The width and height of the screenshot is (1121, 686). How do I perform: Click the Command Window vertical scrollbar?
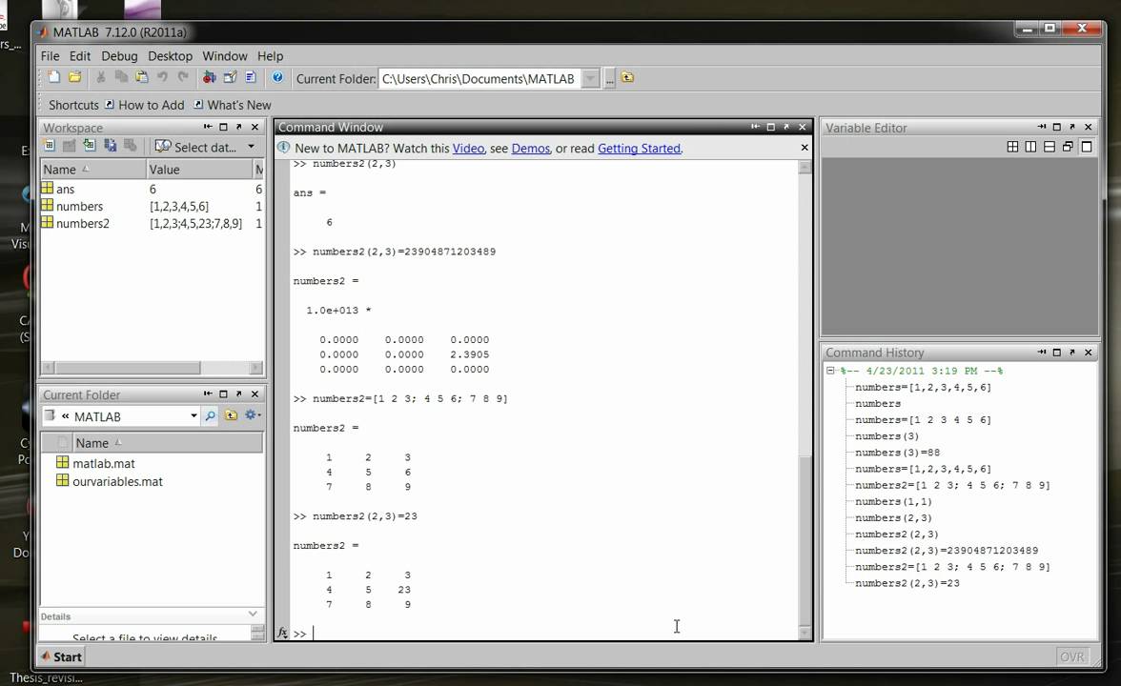pyautogui.click(x=805, y=539)
